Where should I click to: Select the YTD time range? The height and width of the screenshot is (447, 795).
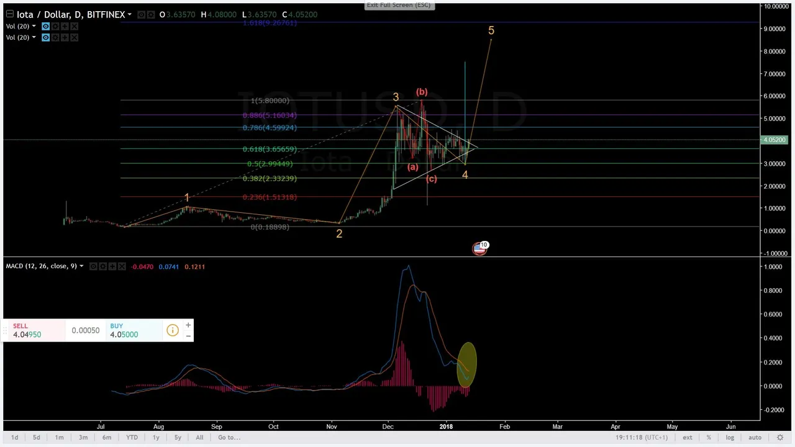[x=132, y=438]
